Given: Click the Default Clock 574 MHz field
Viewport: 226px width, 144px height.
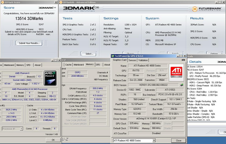Looking at the screenshot, I should tap(134, 128).
